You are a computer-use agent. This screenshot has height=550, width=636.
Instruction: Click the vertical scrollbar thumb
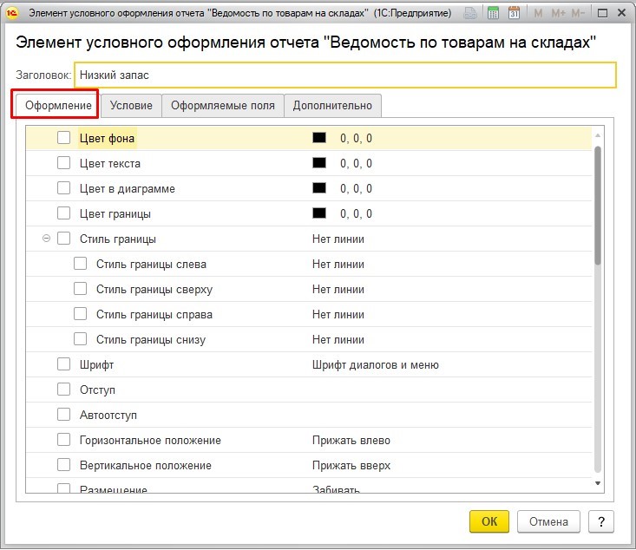[x=598, y=206]
